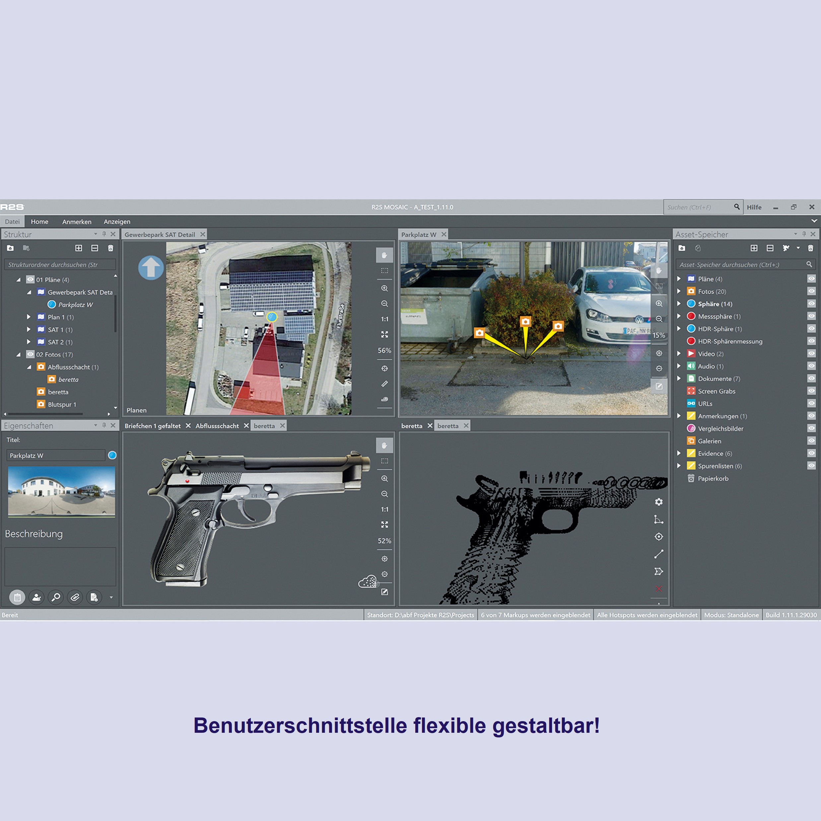Viewport: 821px width, 821px height.
Task: Open the Hilfe help link
Action: point(754,207)
